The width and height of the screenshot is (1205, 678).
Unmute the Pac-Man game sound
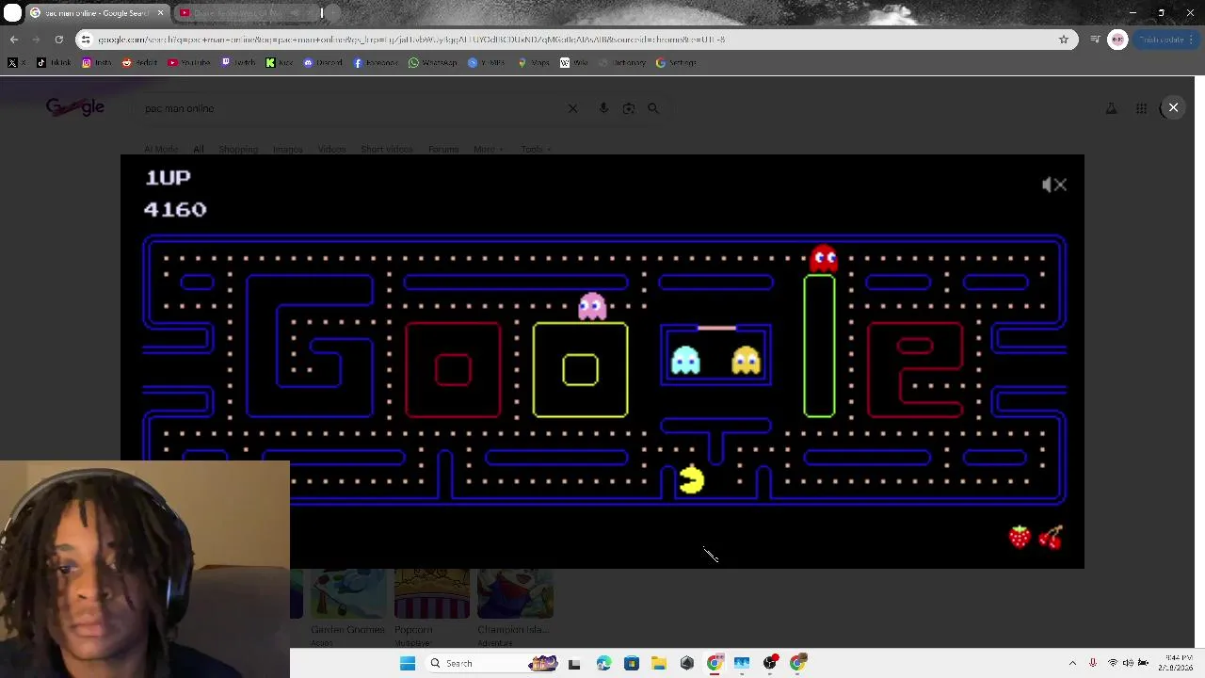click(1054, 185)
